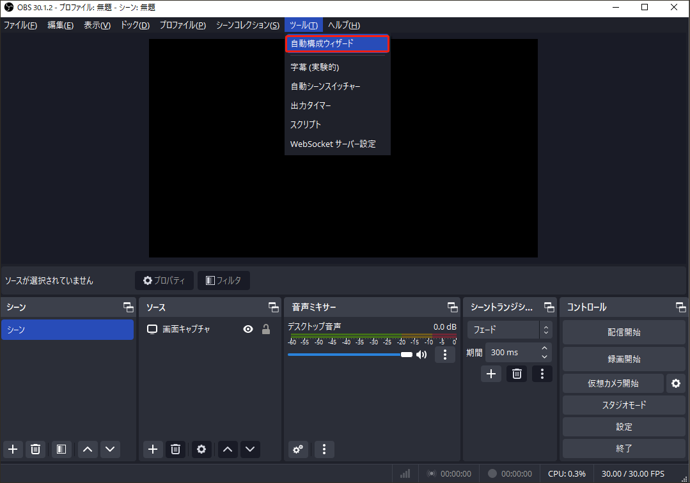Float the シーントランジション dock panel

549,307
